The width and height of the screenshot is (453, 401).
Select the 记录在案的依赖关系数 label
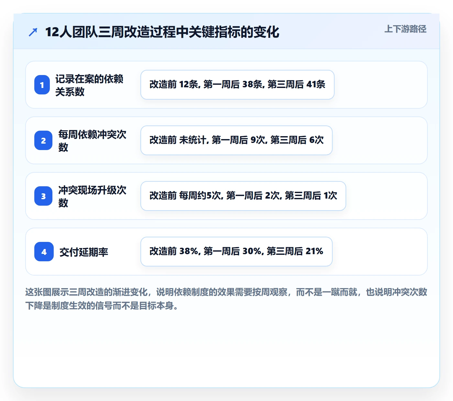pyautogui.click(x=89, y=85)
